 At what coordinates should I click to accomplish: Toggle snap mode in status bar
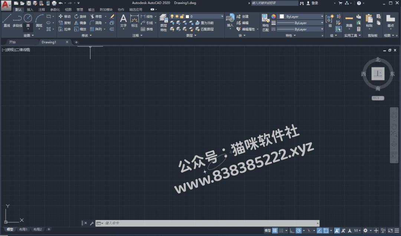281,230
